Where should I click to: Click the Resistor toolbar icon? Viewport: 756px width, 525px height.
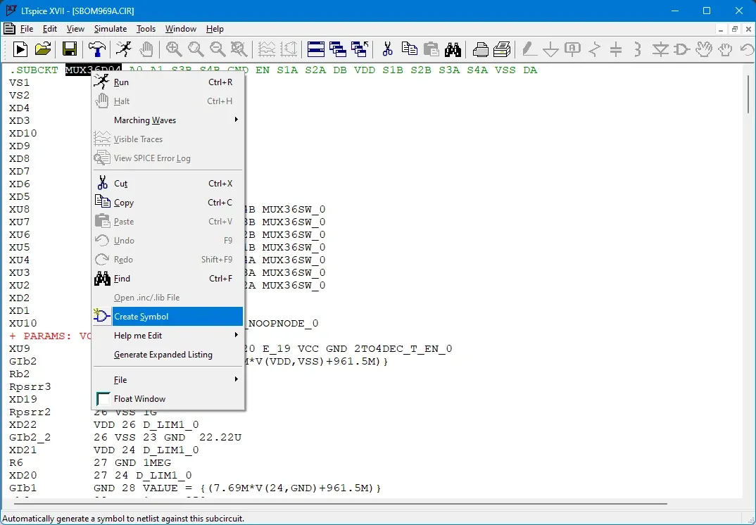point(595,49)
